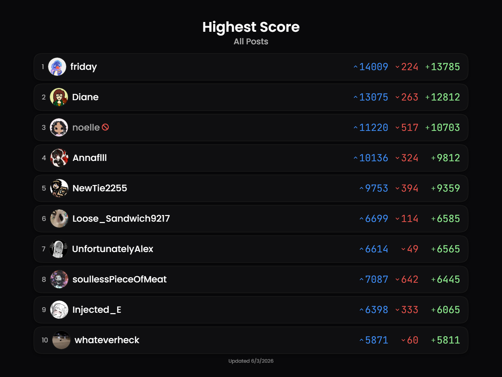Click Annaflll's upvote count 10136
The width and height of the screenshot is (502, 377).
(x=371, y=158)
